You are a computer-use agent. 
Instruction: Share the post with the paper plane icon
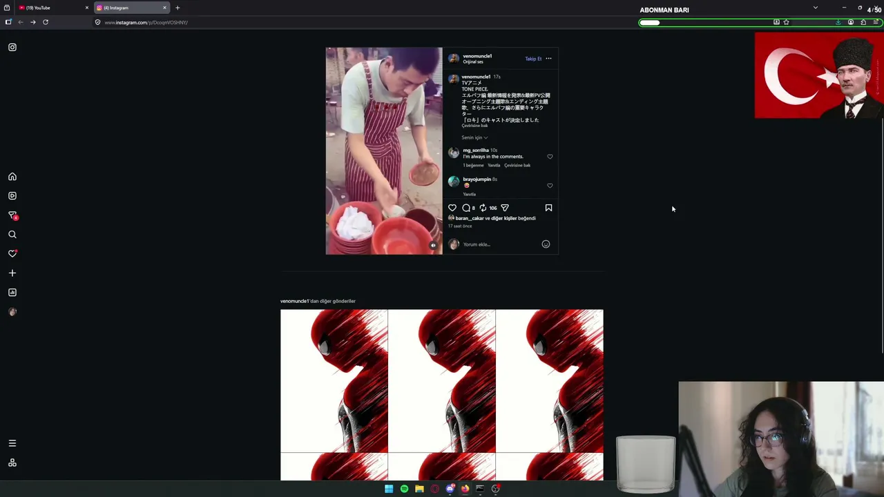pyautogui.click(x=505, y=208)
